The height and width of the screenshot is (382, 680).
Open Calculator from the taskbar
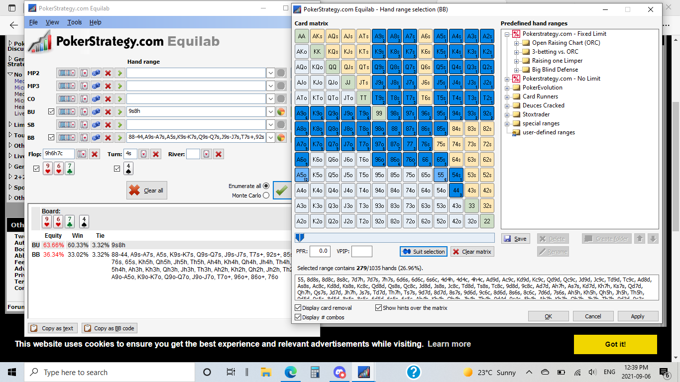point(315,372)
